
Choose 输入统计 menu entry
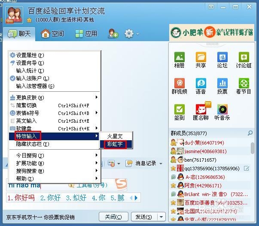(55, 71)
